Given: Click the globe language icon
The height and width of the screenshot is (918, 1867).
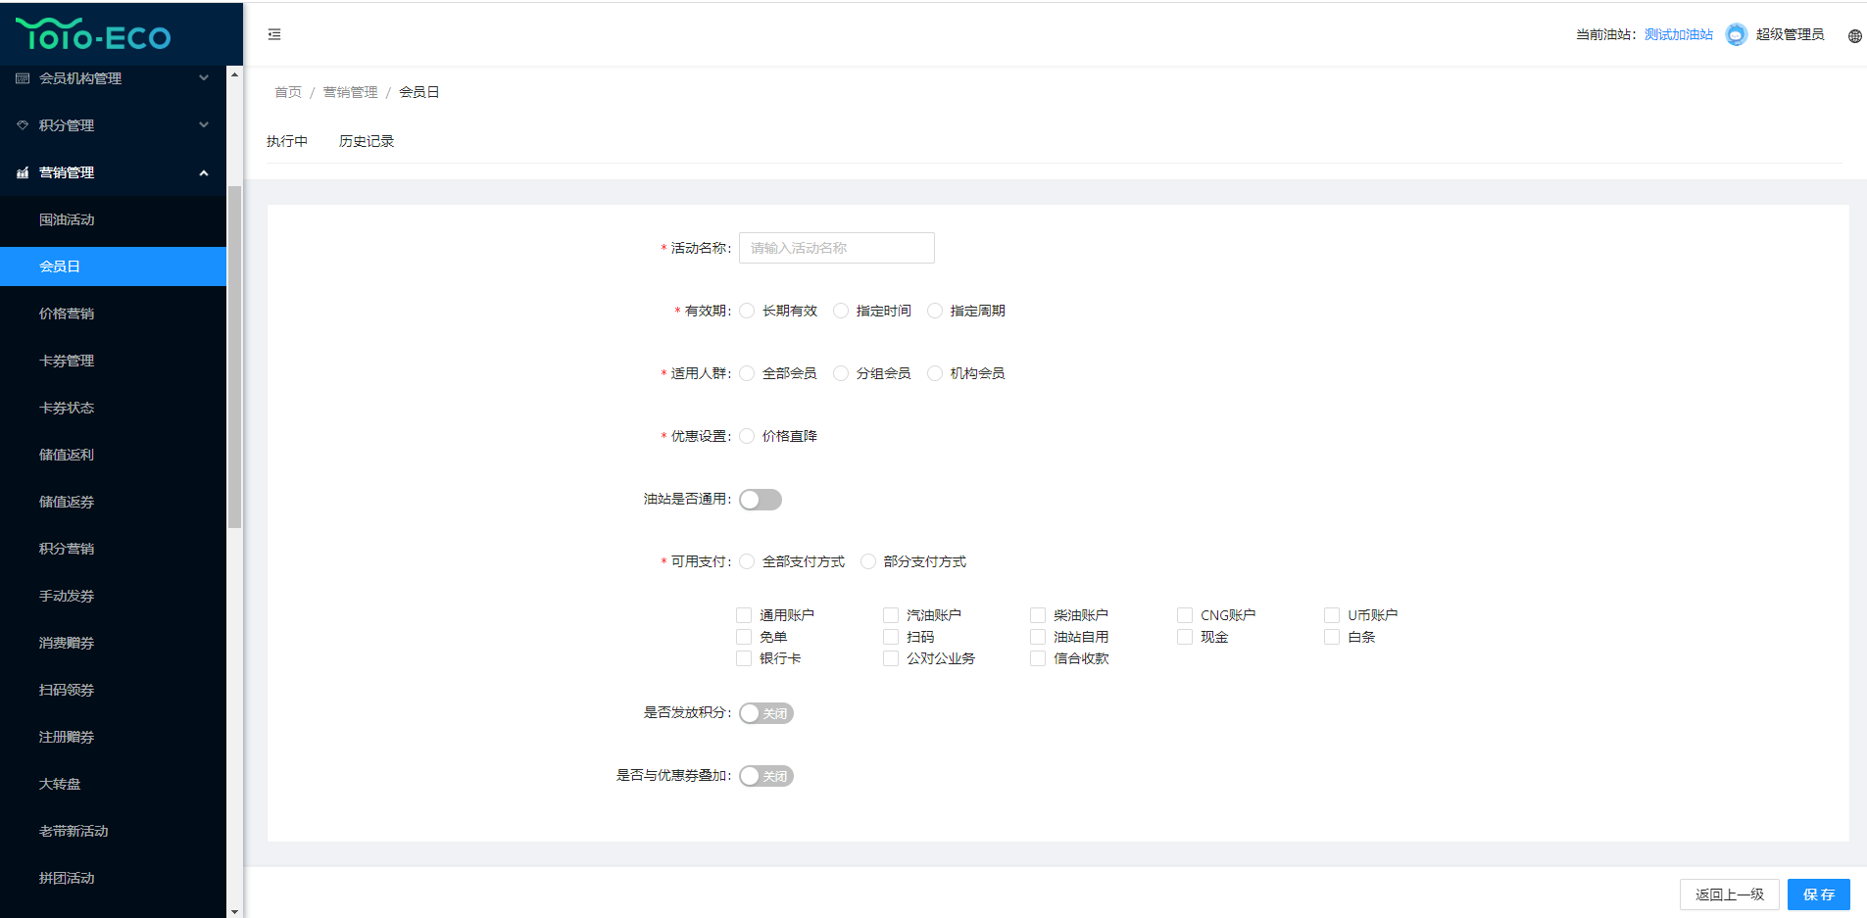Looking at the screenshot, I should [1854, 35].
